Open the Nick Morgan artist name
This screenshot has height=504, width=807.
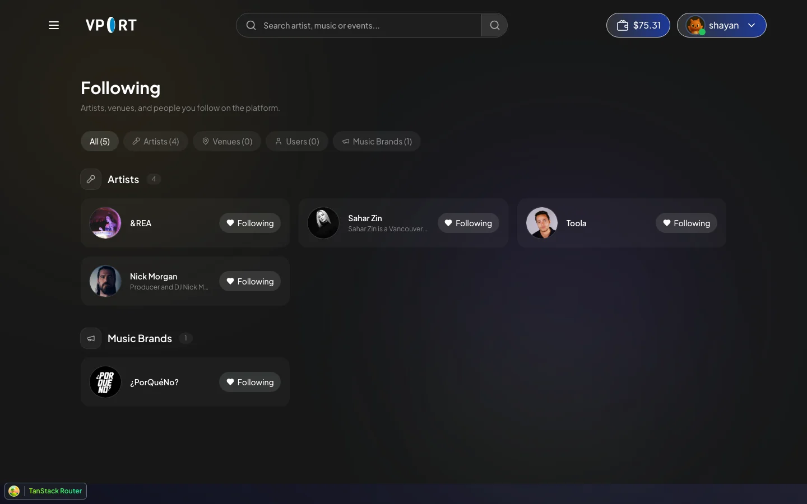tap(154, 276)
